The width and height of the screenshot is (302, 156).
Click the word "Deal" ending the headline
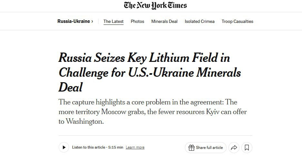coord(70,87)
